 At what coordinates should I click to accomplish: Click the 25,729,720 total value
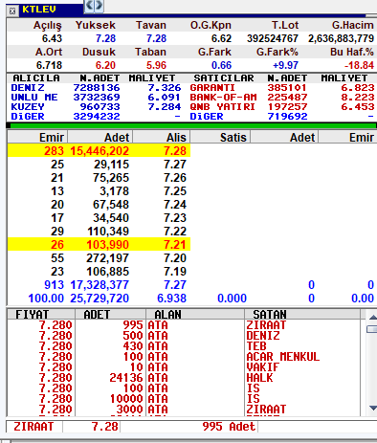point(100,299)
